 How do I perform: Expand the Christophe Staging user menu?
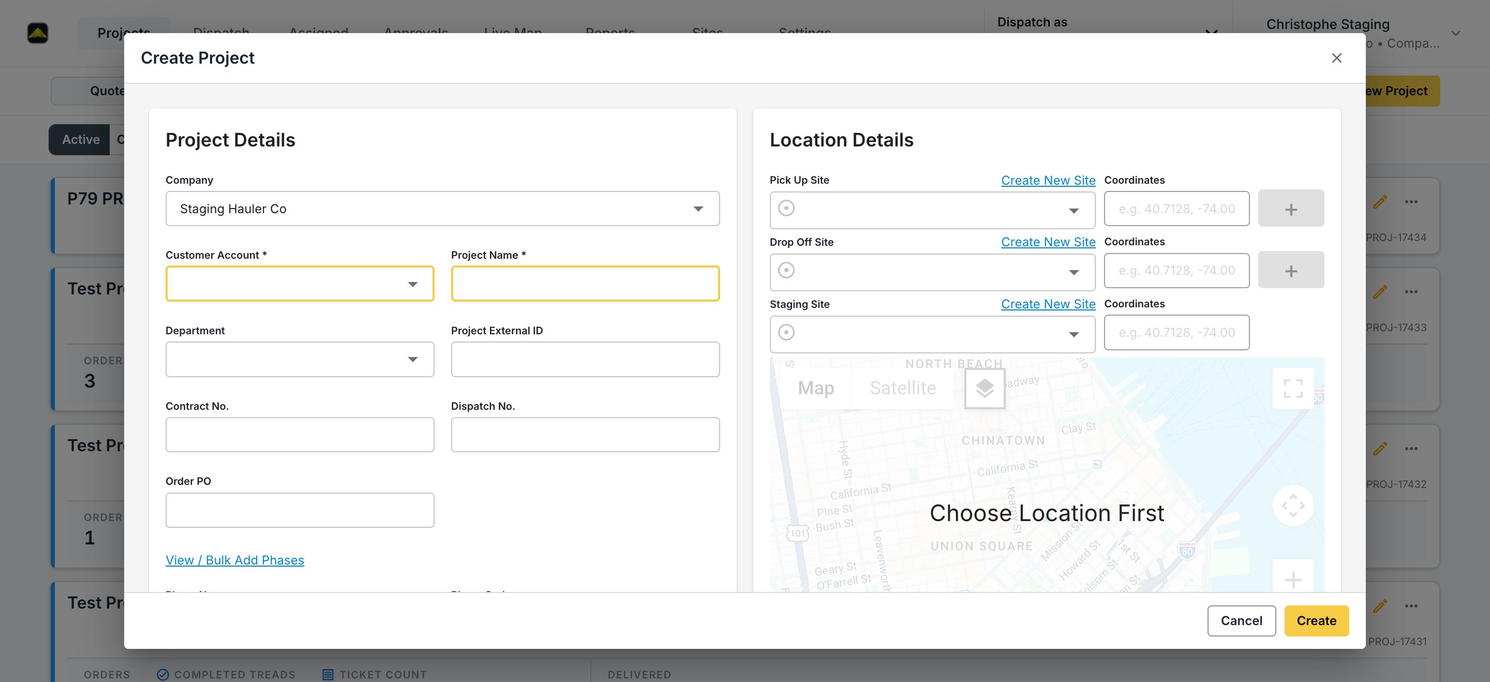point(1455,33)
